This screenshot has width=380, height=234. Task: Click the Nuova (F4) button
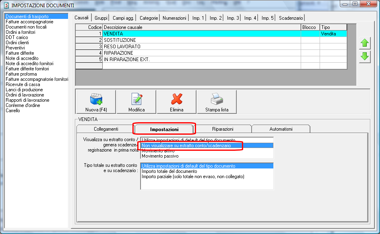96,102
